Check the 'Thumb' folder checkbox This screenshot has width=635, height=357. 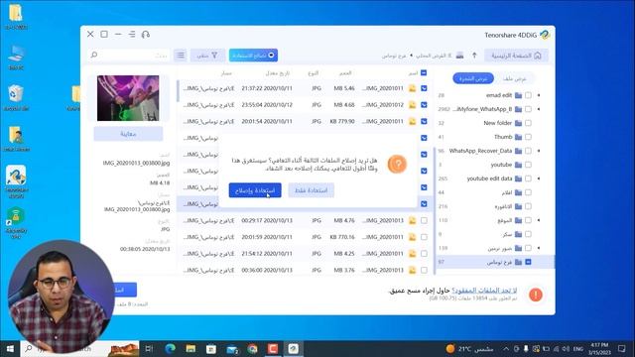click(528, 137)
